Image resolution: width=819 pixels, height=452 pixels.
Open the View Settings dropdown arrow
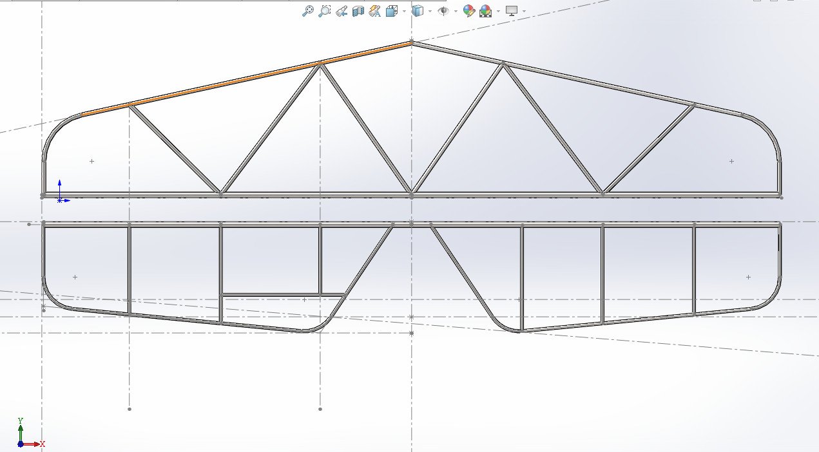(x=524, y=11)
